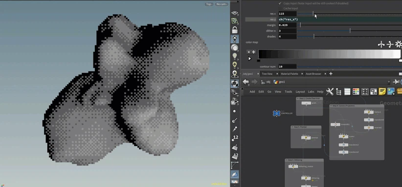Click the shades value field

click(x=288, y=36)
